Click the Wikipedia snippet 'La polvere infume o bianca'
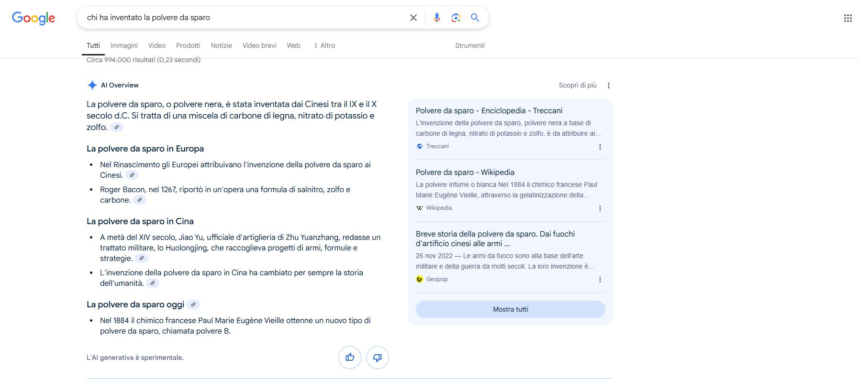 (x=506, y=190)
